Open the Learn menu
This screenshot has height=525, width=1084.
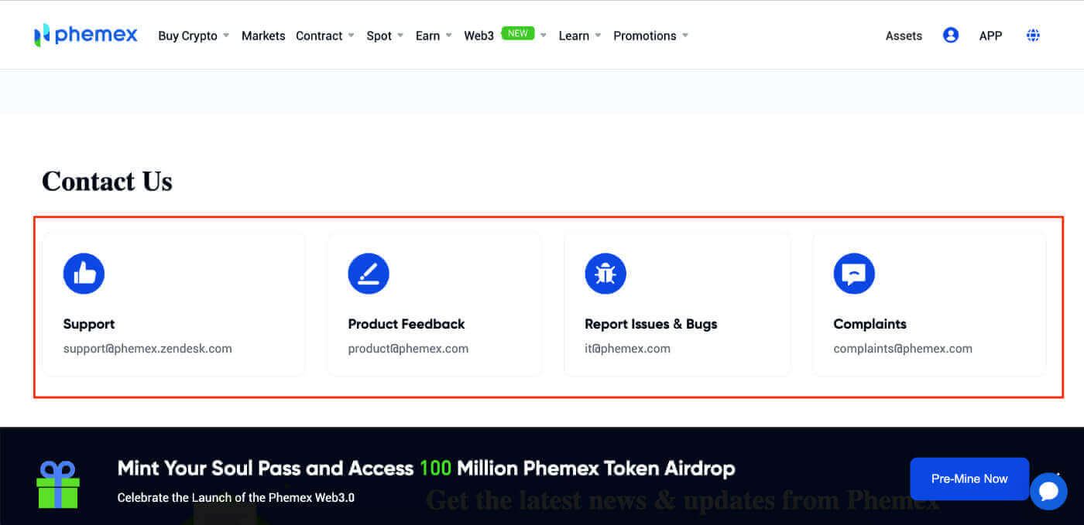click(574, 36)
